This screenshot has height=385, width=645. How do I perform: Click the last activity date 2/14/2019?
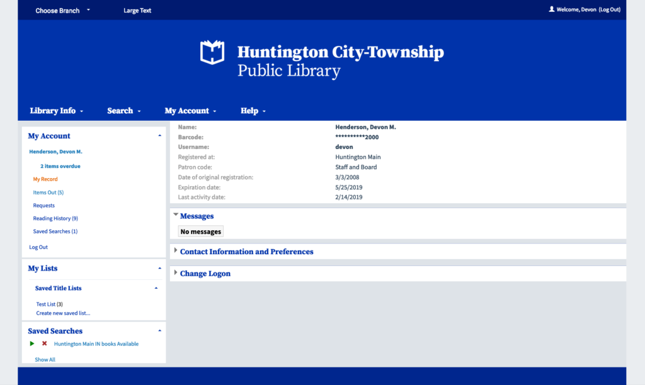pos(349,198)
